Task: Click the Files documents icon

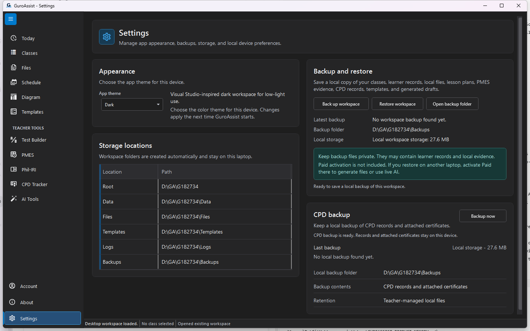Action: (14, 68)
